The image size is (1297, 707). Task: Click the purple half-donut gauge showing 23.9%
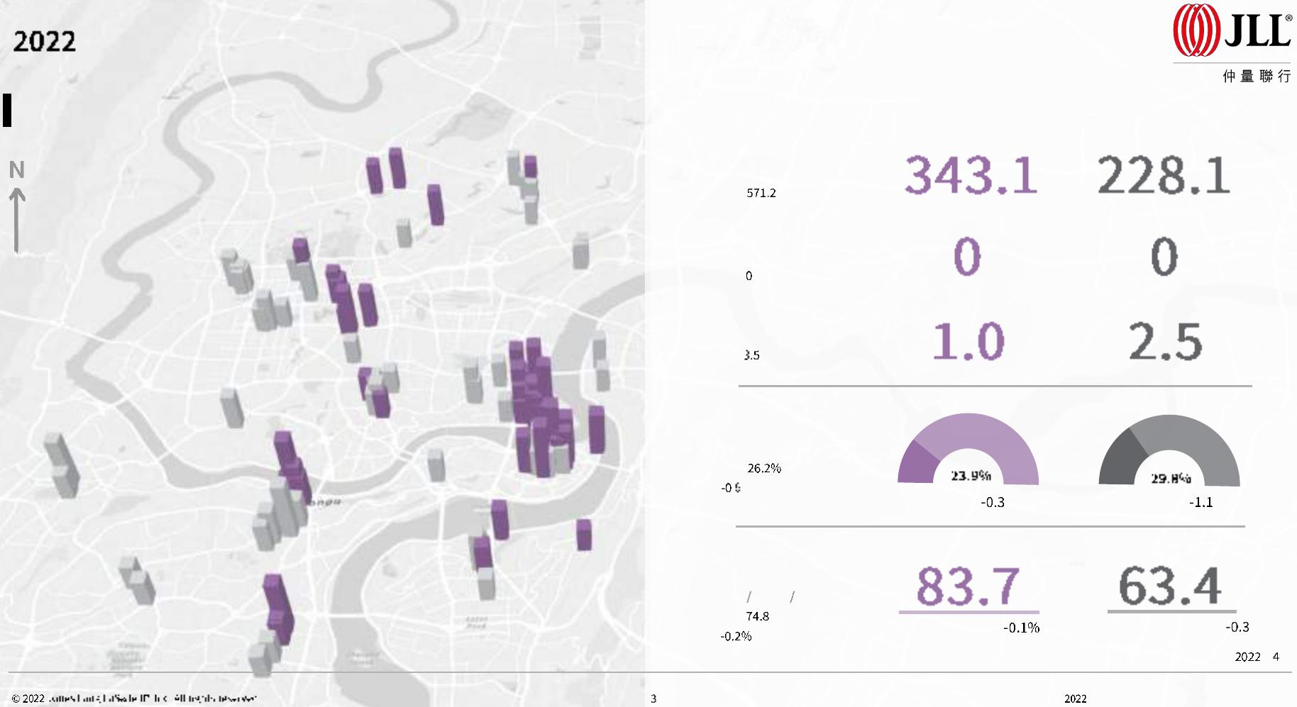968,450
